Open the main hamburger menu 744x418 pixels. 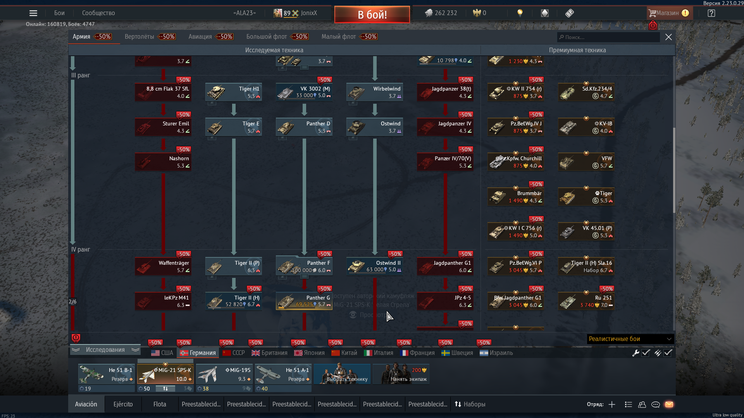pyautogui.click(x=33, y=13)
